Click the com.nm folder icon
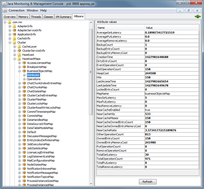This screenshot has height=189, width=204. pos(10,22)
